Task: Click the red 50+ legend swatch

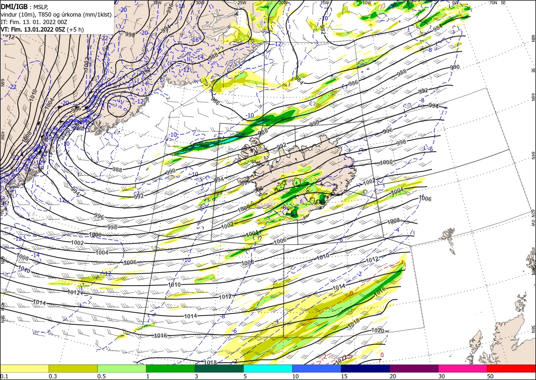Action: (511, 368)
